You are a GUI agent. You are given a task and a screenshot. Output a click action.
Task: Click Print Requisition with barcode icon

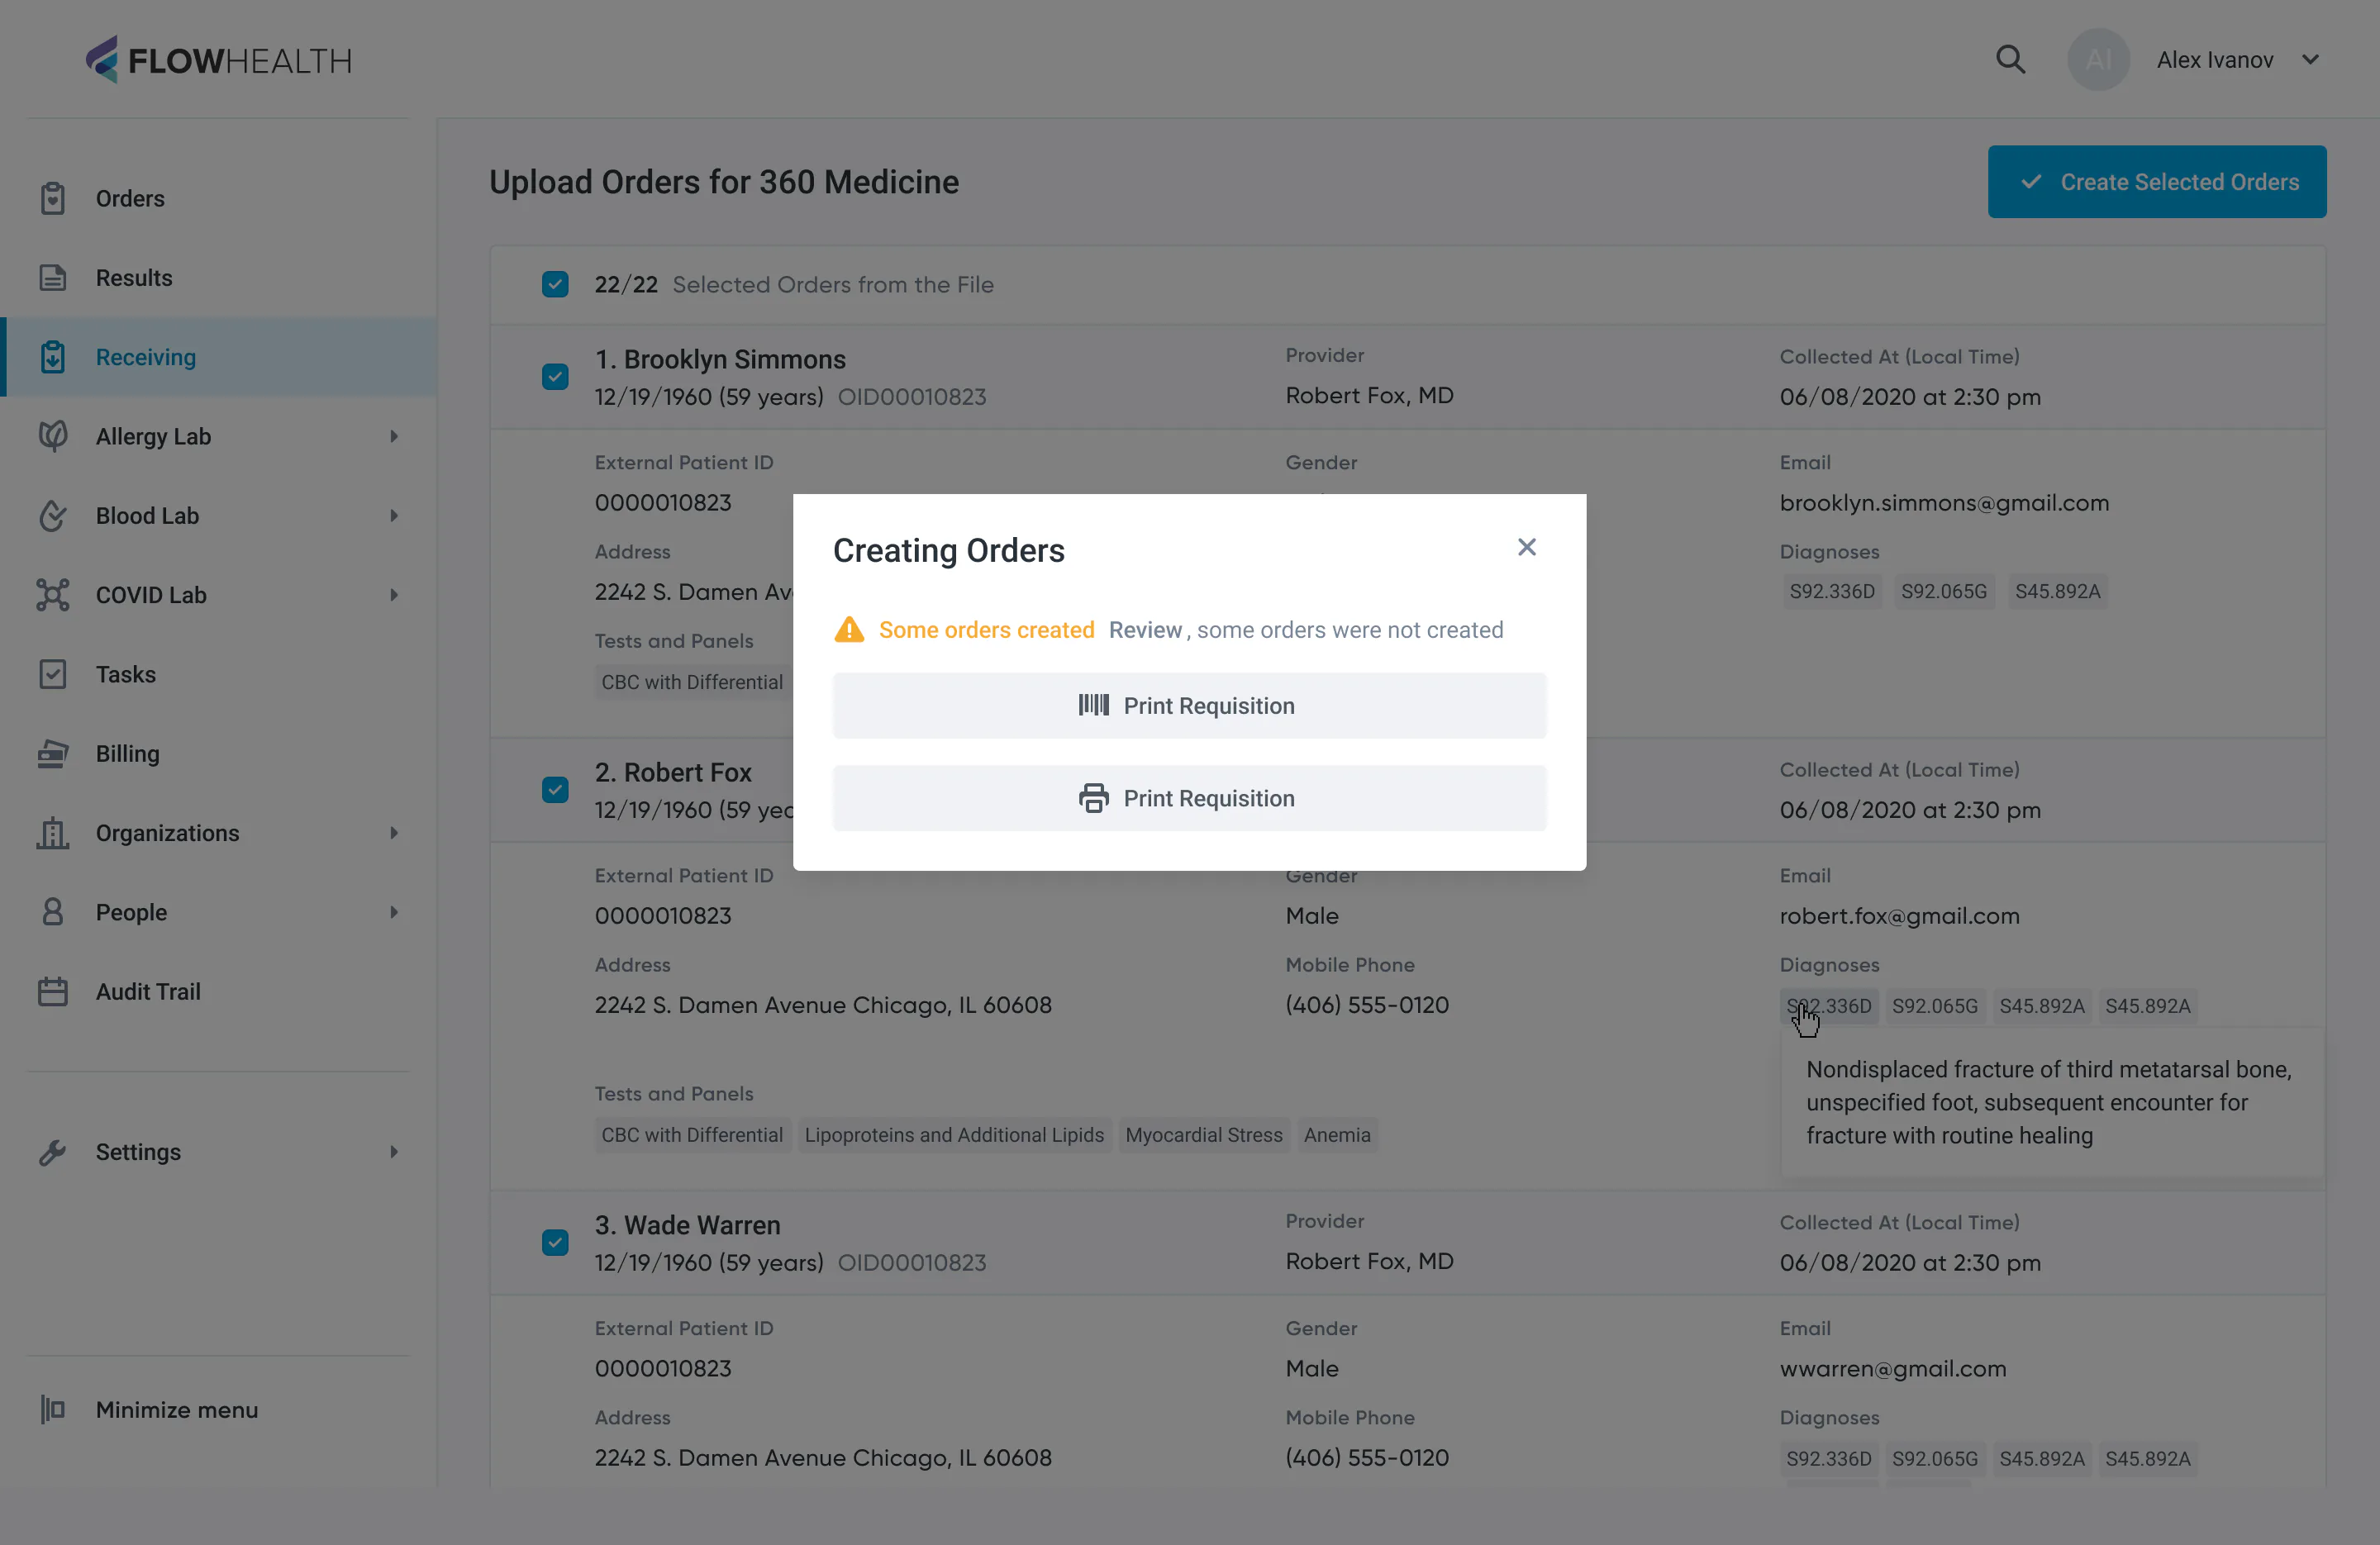coord(1189,706)
